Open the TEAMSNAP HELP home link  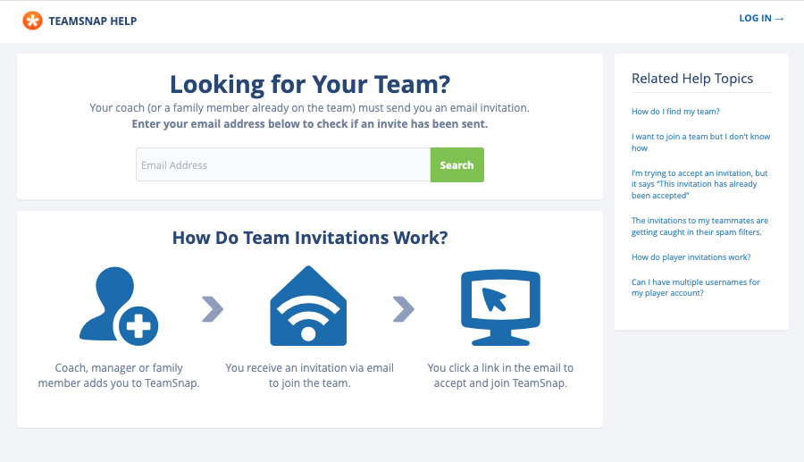(93, 21)
